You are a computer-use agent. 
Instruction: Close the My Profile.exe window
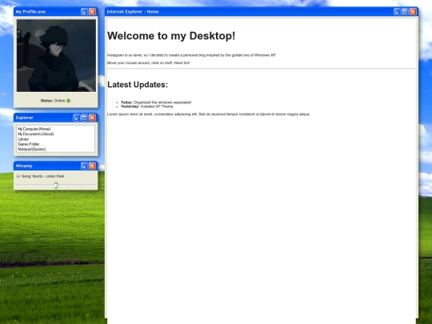point(93,11)
